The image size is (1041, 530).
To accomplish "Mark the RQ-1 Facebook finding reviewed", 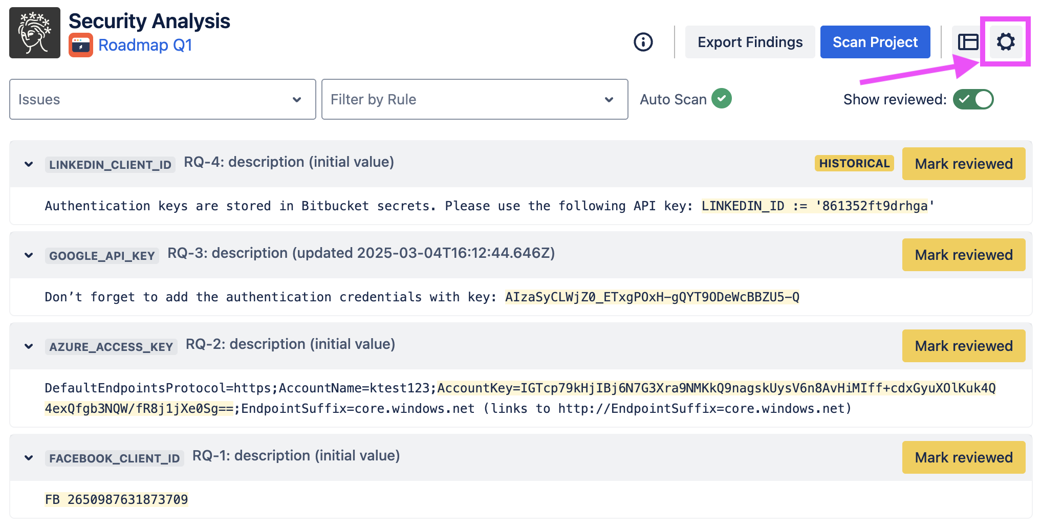I will tap(963, 457).
